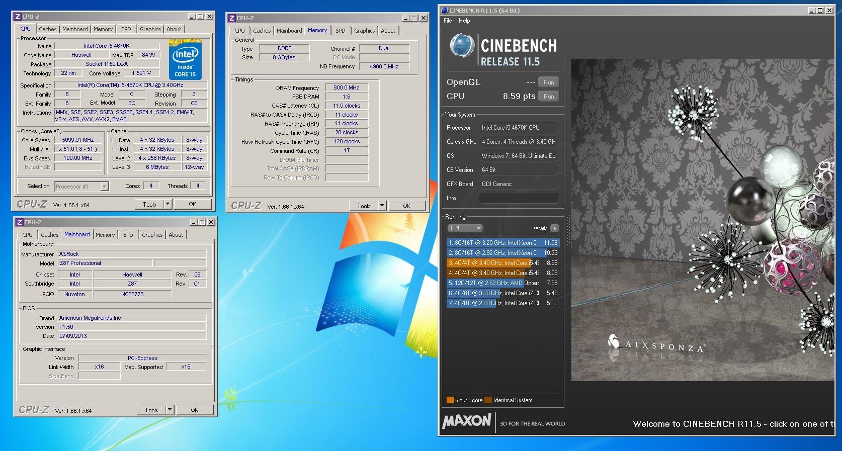Click CPU-Z title icon in CPU window
Screen dimensions: 842x451
pos(18,17)
